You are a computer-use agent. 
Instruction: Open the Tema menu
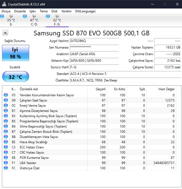click(x=44, y=11)
